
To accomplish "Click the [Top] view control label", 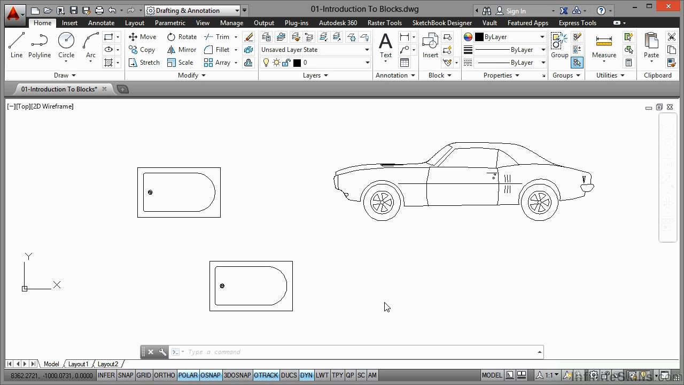I will [x=23, y=106].
